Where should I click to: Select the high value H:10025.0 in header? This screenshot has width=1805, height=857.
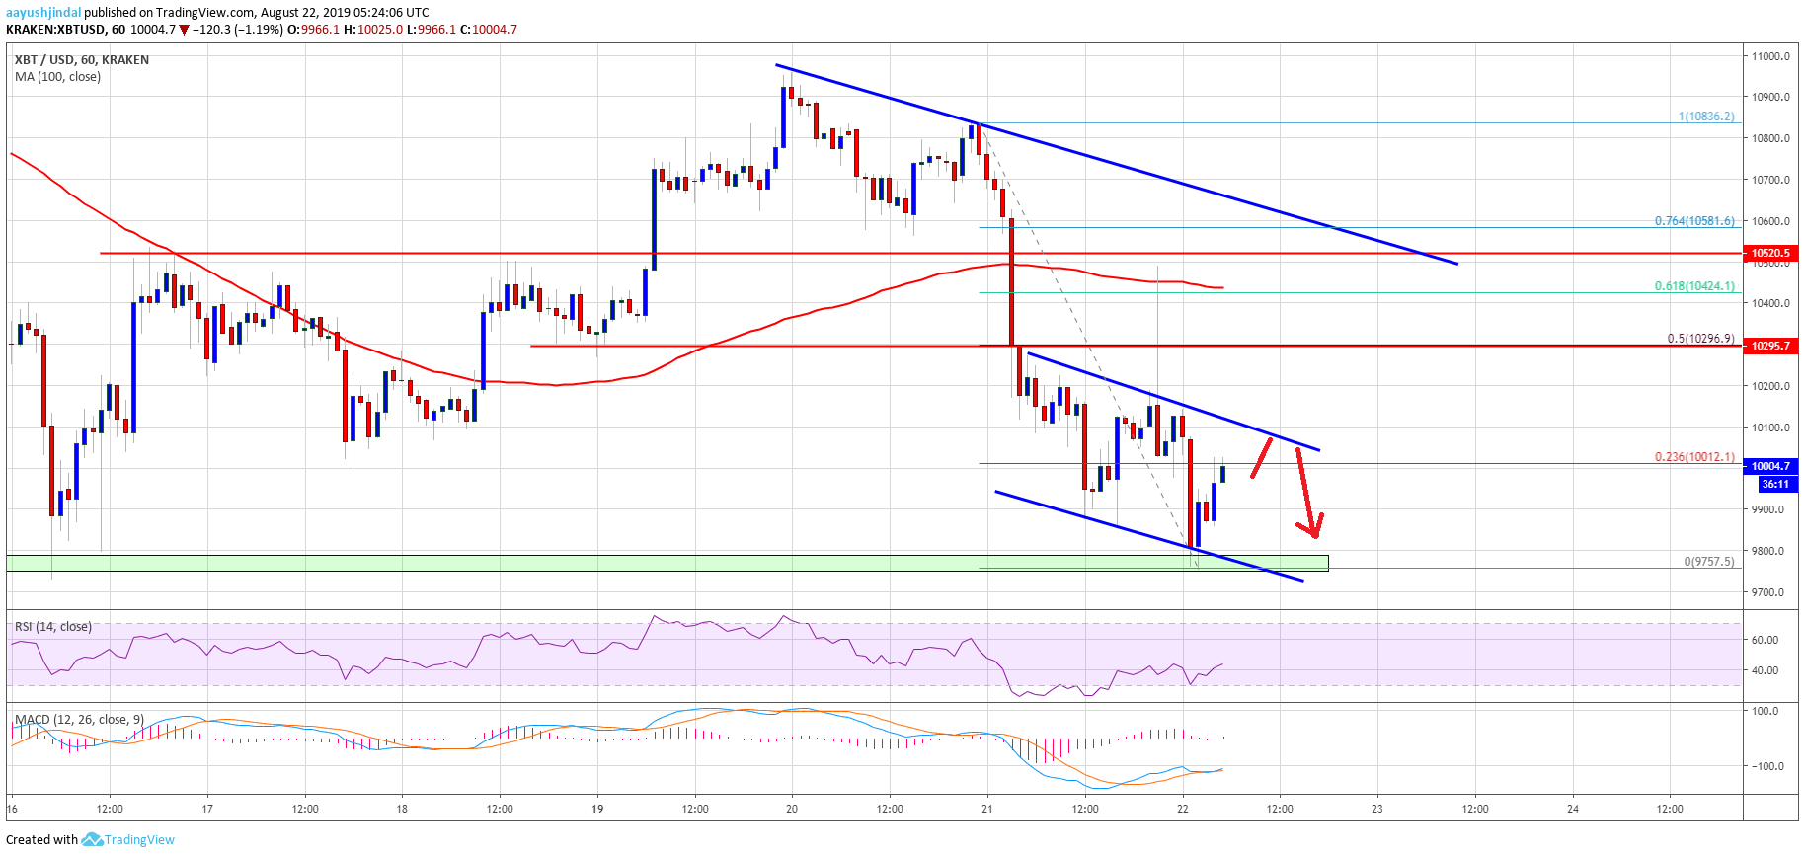[x=372, y=30]
